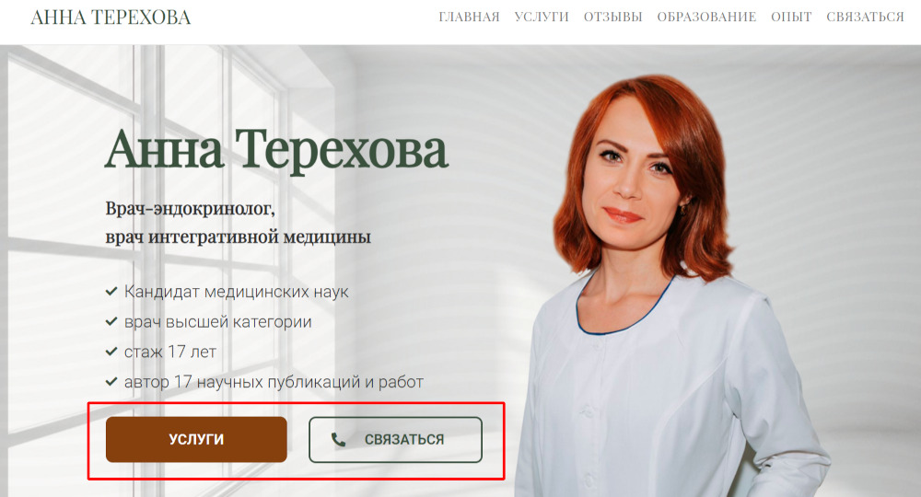Click the brown Услуги button

click(196, 440)
